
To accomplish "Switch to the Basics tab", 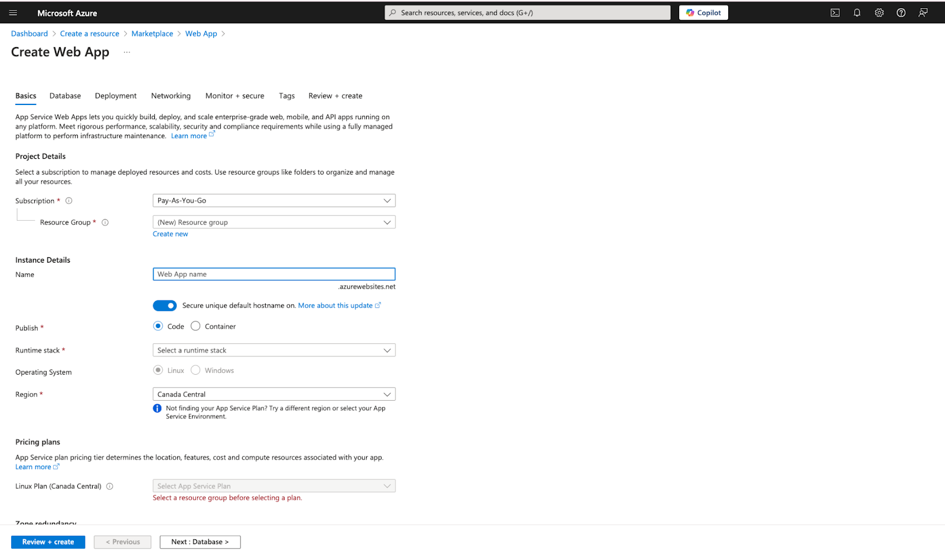I will tap(26, 96).
